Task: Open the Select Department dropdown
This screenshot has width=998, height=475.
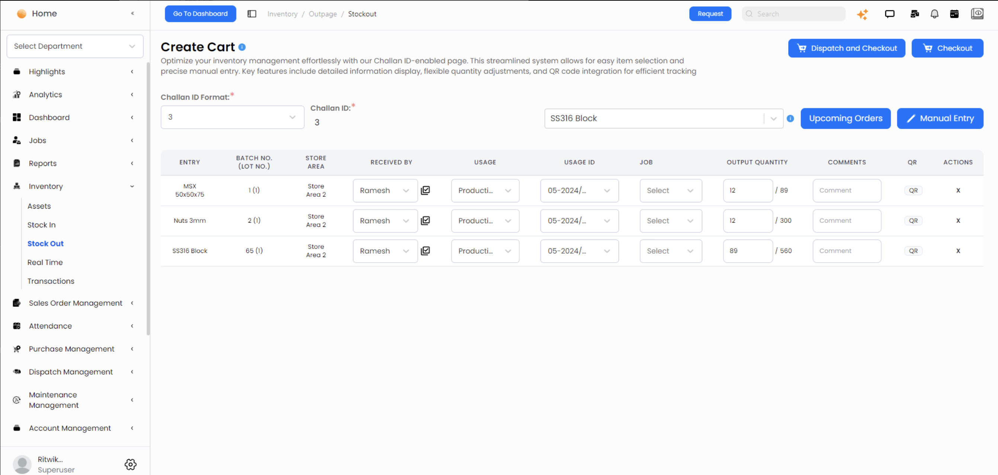Action: [x=75, y=46]
